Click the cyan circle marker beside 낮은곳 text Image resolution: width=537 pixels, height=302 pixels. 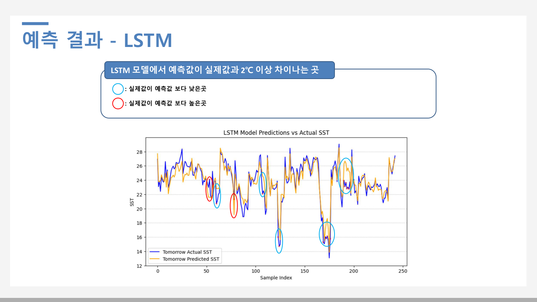coord(118,89)
